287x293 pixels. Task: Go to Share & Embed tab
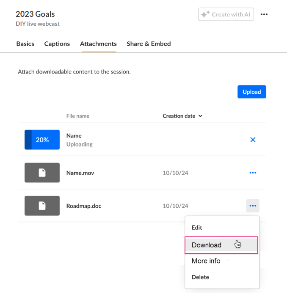(x=149, y=43)
